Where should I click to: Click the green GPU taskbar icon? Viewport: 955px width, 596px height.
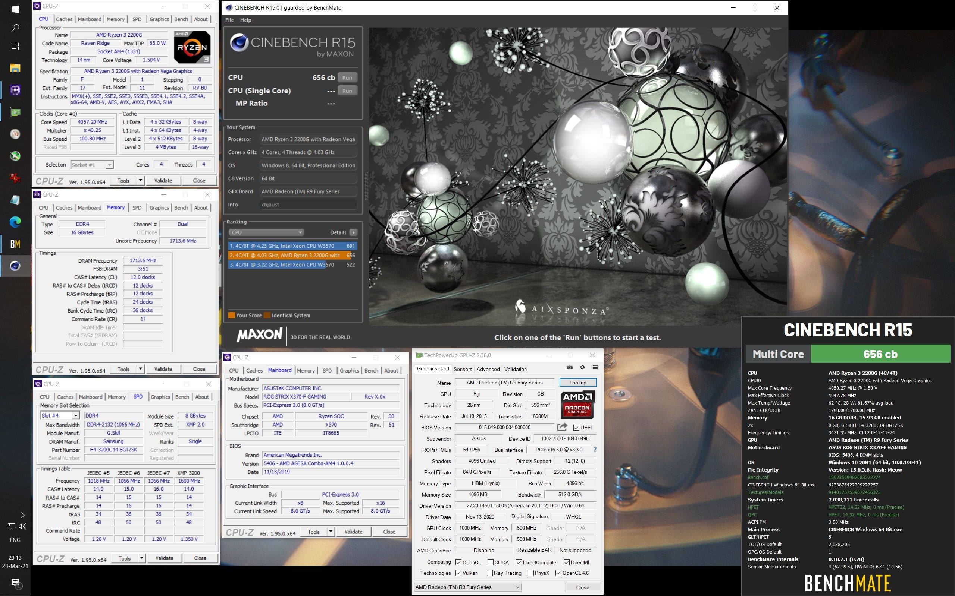[x=15, y=112]
